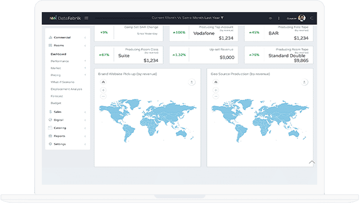The image size is (360, 217).
Task: Click the home icon on Brand Website Pick-up map
Action: [103, 82]
